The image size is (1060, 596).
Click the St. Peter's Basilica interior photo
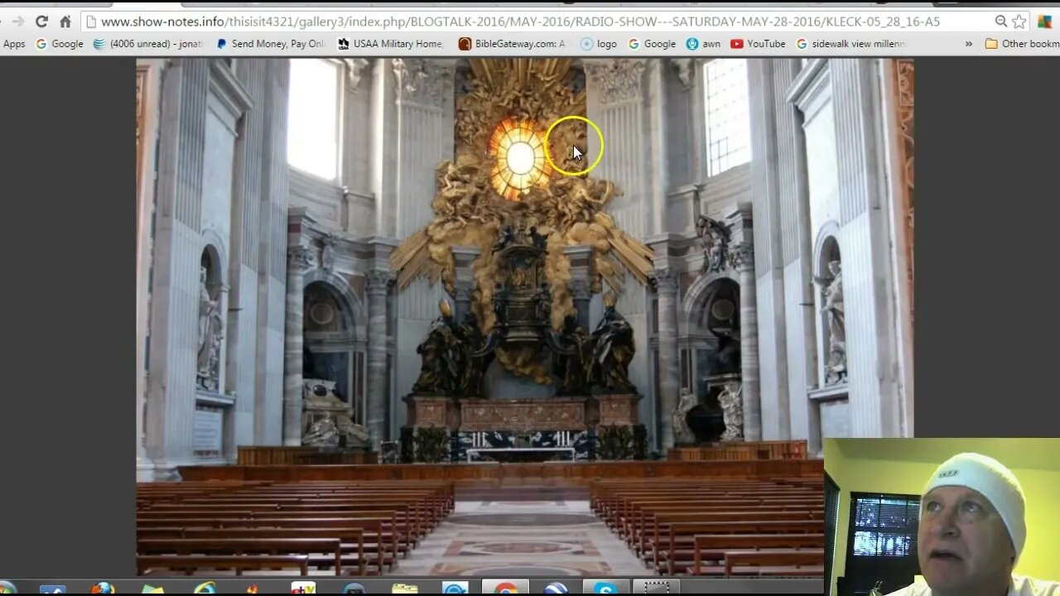tap(525, 316)
